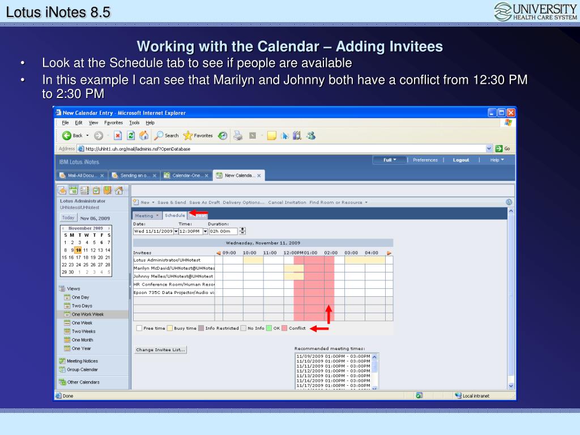580x435 pixels.
Task: Adjust the Duration stepper control
Action: pyautogui.click(x=242, y=231)
